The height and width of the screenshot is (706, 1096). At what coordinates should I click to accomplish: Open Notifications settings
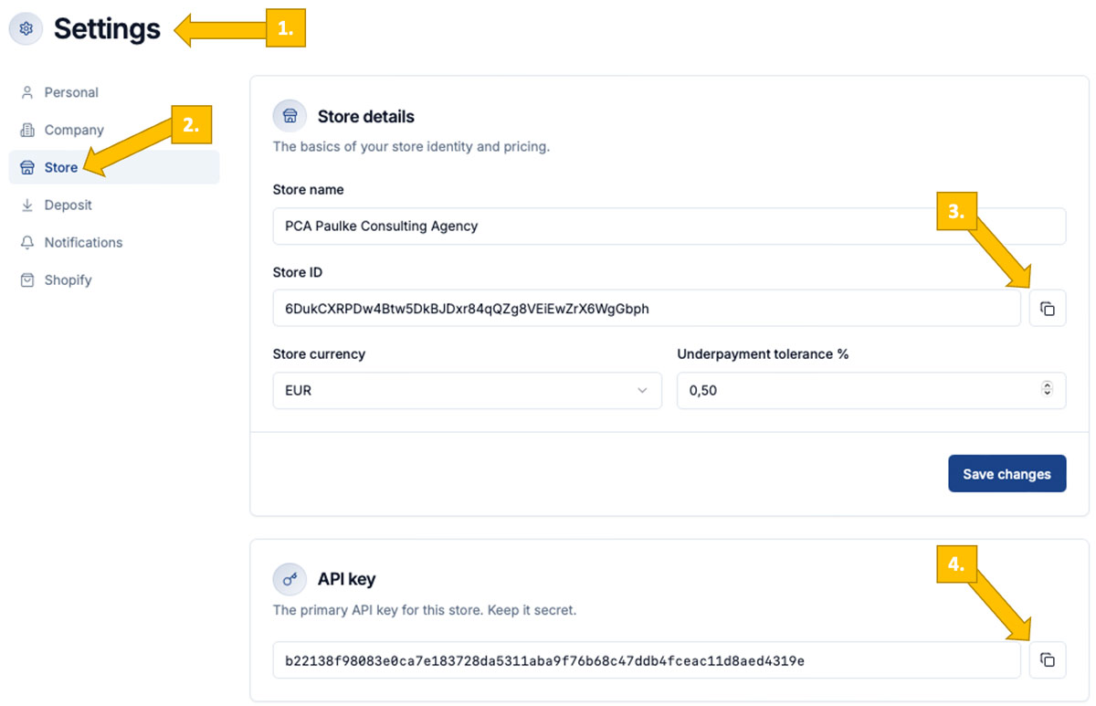[x=114, y=242]
